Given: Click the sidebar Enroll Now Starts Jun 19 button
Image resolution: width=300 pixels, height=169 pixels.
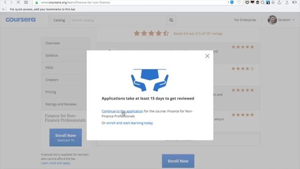Looking at the screenshot, I should pos(66,138).
